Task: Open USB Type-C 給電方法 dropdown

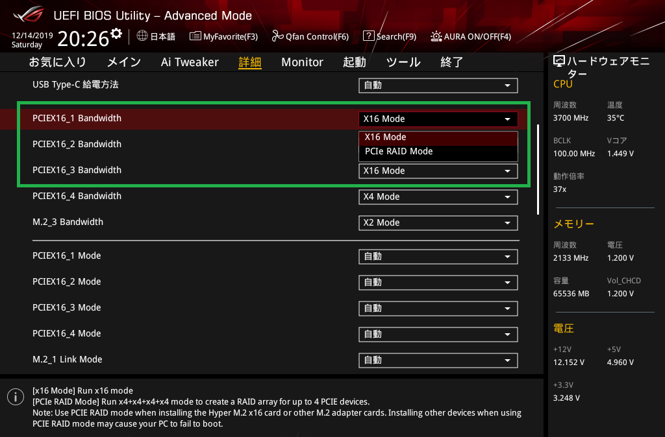Action: (438, 86)
